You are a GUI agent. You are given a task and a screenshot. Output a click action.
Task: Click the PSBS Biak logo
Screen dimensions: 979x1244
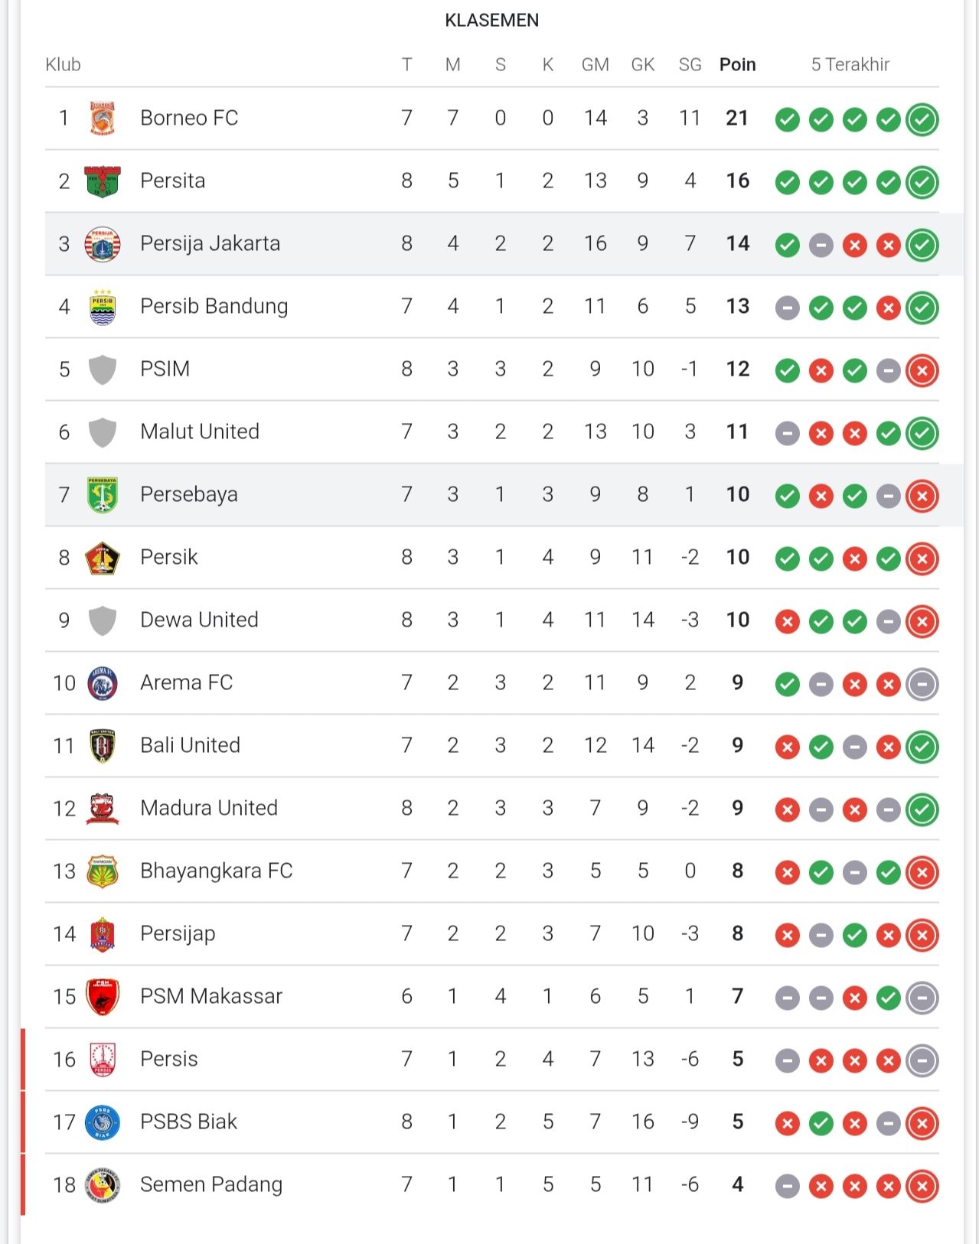point(102,1122)
